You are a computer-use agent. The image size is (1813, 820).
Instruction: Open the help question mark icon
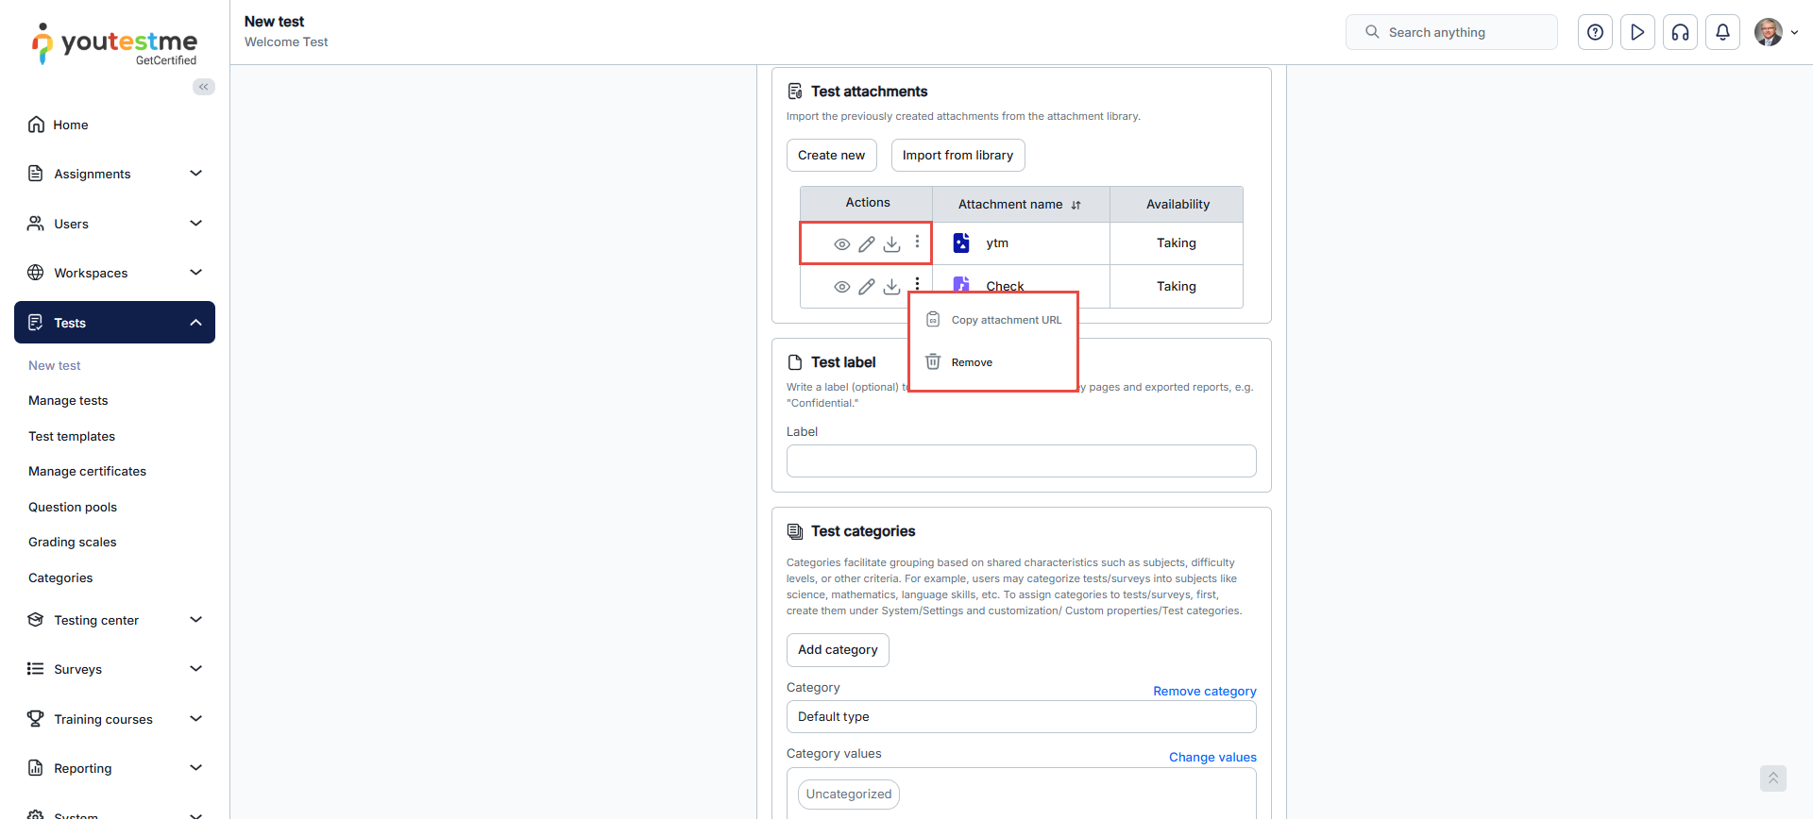click(x=1595, y=32)
